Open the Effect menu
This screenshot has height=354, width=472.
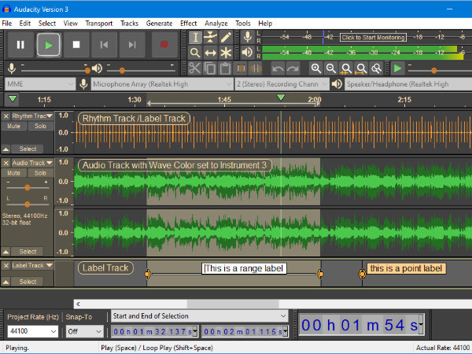[189, 23]
